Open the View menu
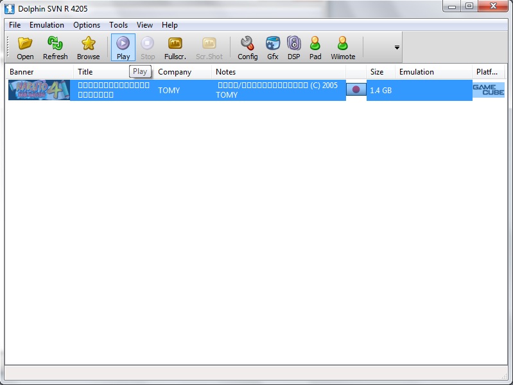 point(144,25)
